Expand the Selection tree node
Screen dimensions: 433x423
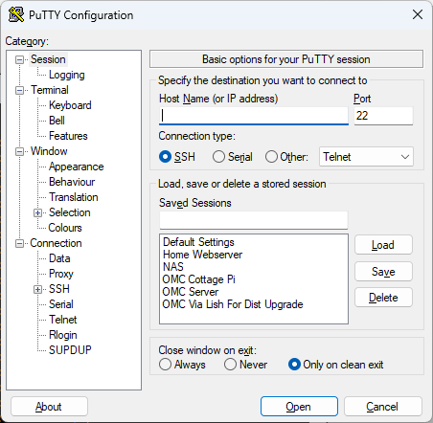37,212
